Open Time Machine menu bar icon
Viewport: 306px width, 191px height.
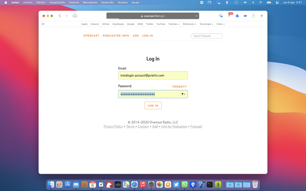[x=237, y=2]
